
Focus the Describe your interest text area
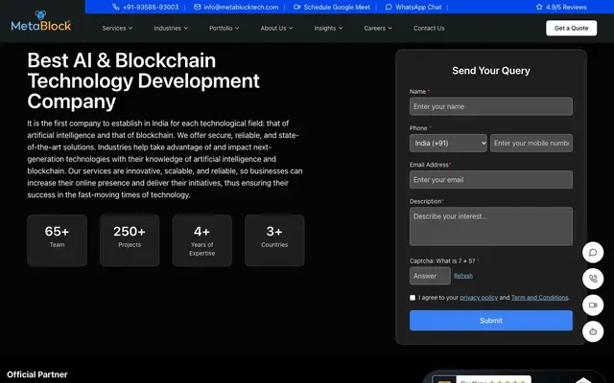point(491,226)
